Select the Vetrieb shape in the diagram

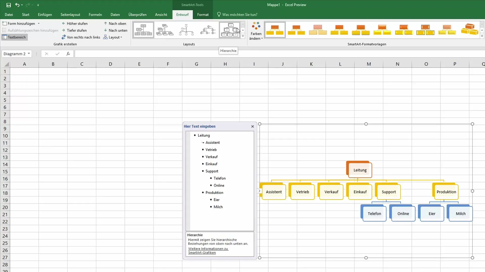303,192
